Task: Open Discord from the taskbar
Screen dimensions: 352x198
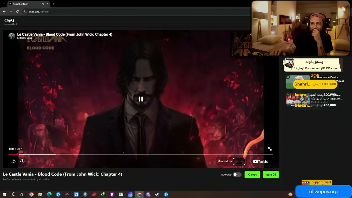Action: tap(148, 194)
